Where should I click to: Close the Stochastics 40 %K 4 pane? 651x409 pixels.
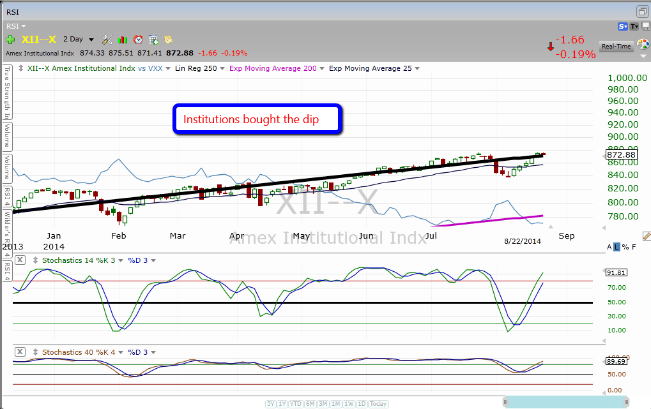20,352
